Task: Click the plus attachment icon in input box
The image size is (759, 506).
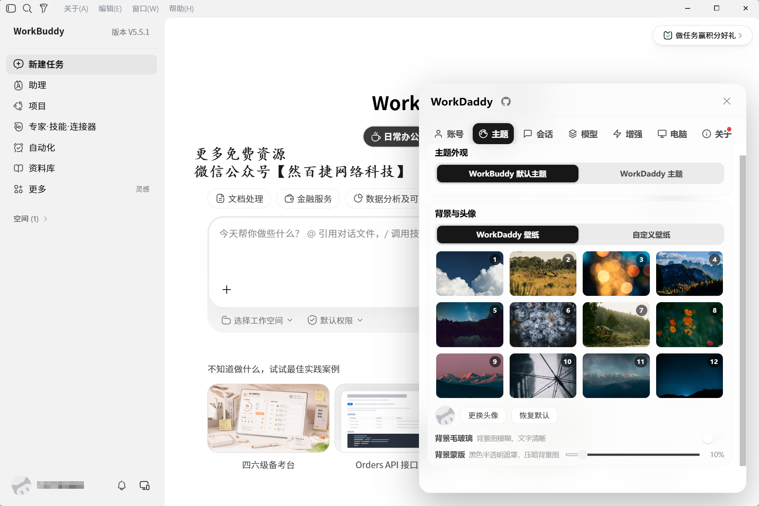Action: click(227, 290)
